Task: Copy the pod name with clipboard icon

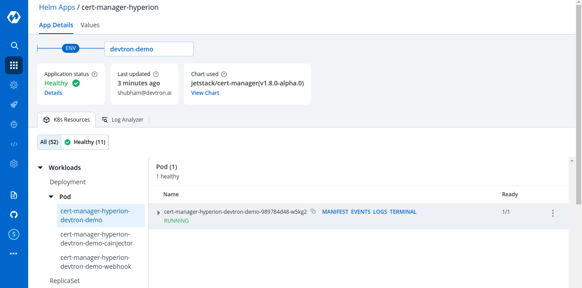Action: point(313,212)
